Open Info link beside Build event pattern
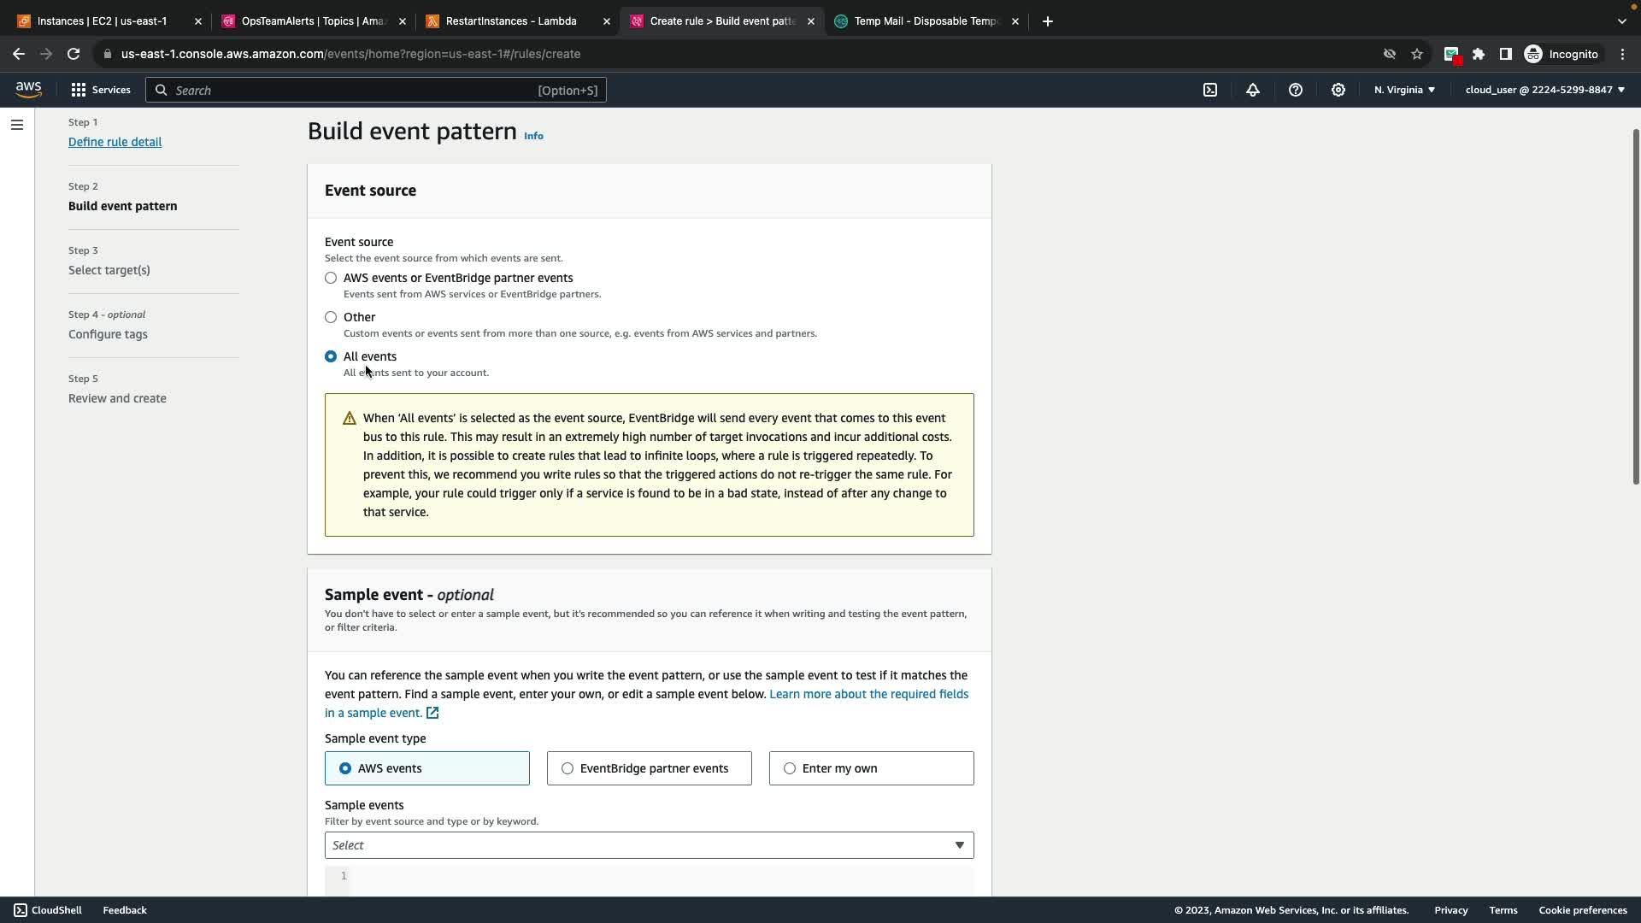1641x923 pixels. 533,136
